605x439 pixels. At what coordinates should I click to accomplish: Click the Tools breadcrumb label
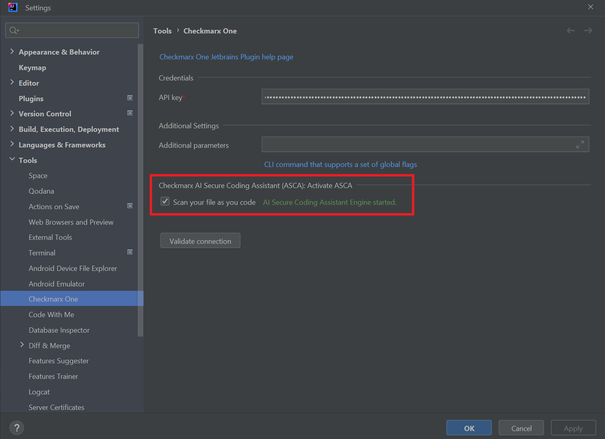coord(162,31)
